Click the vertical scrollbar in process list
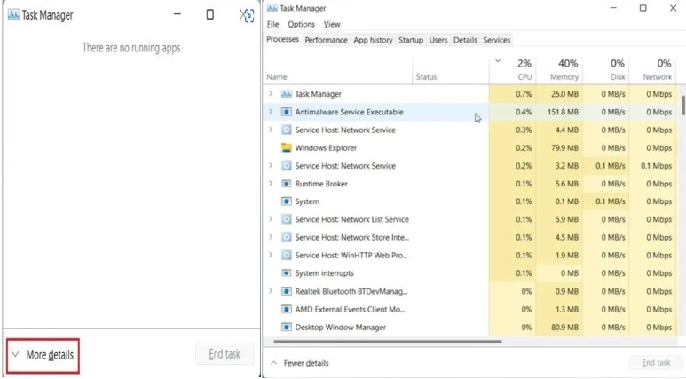Viewport: 686px width, 379px height. click(682, 107)
